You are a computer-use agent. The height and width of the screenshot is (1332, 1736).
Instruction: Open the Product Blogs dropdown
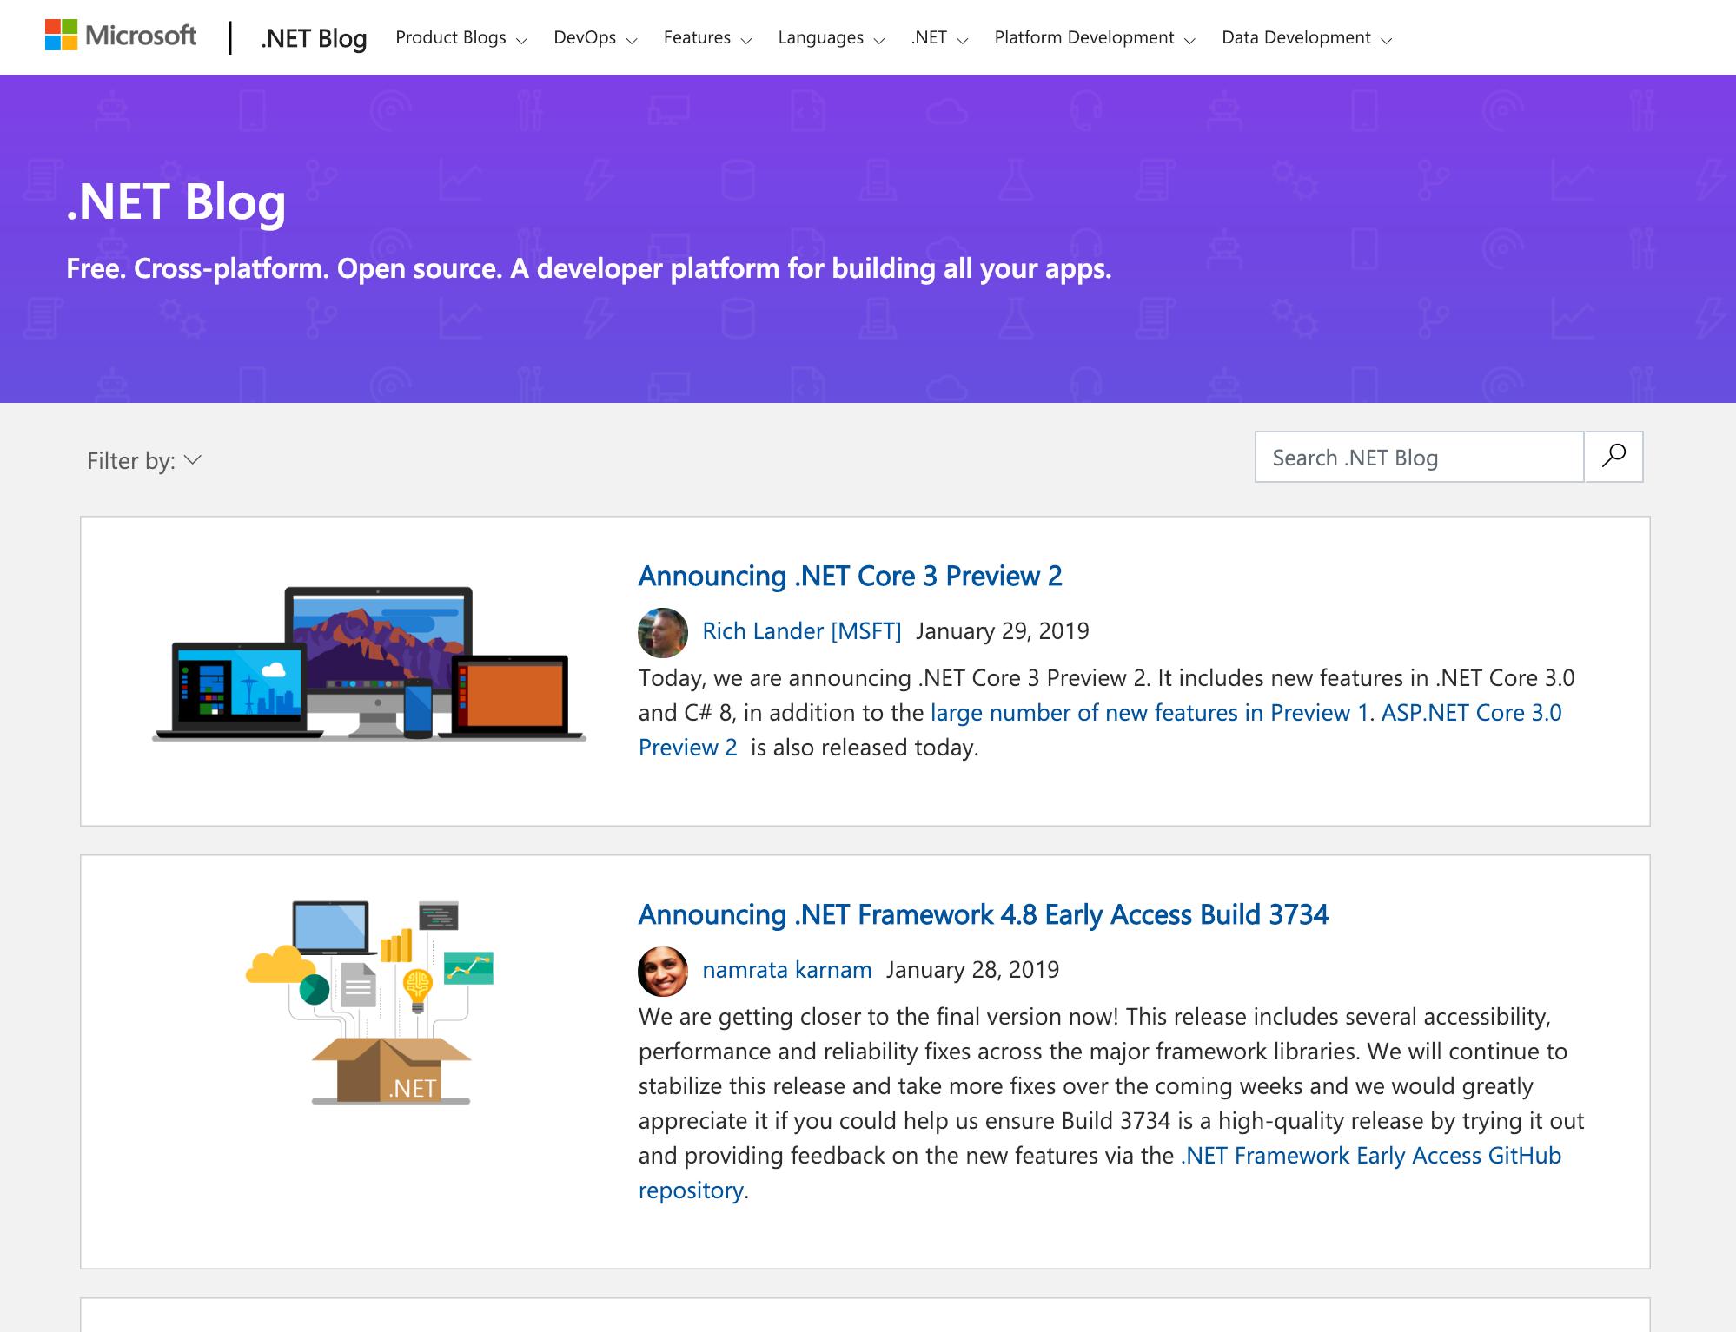tap(452, 37)
